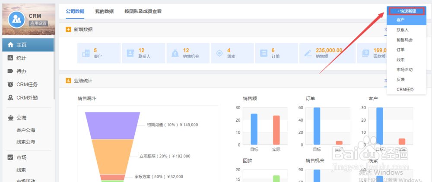The width and height of the screenshot is (432, 182).
Task: Click the 销售漏斗 chart title
Action: coord(87,98)
